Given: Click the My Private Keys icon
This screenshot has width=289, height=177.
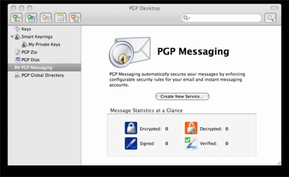Looking at the screenshot, I should (25, 45).
